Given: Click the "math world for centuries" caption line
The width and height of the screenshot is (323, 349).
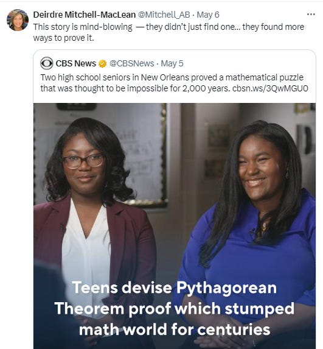Looking at the screenshot, I should click(175, 329).
